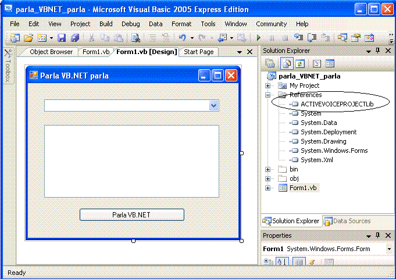Image resolution: width=396 pixels, height=279 pixels.
Task: Open the Build menu
Action: click(106, 24)
